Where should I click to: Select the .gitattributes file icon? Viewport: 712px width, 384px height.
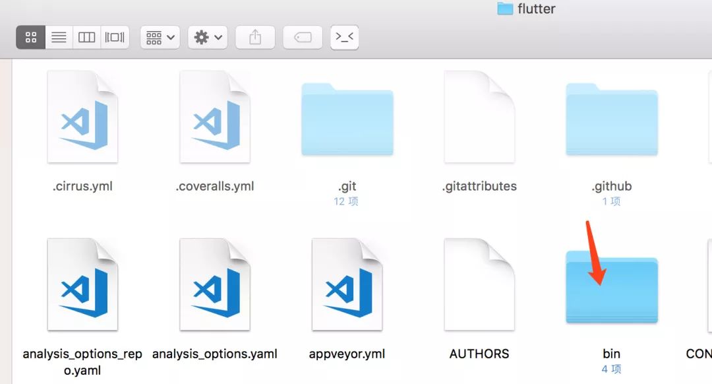[x=479, y=117]
